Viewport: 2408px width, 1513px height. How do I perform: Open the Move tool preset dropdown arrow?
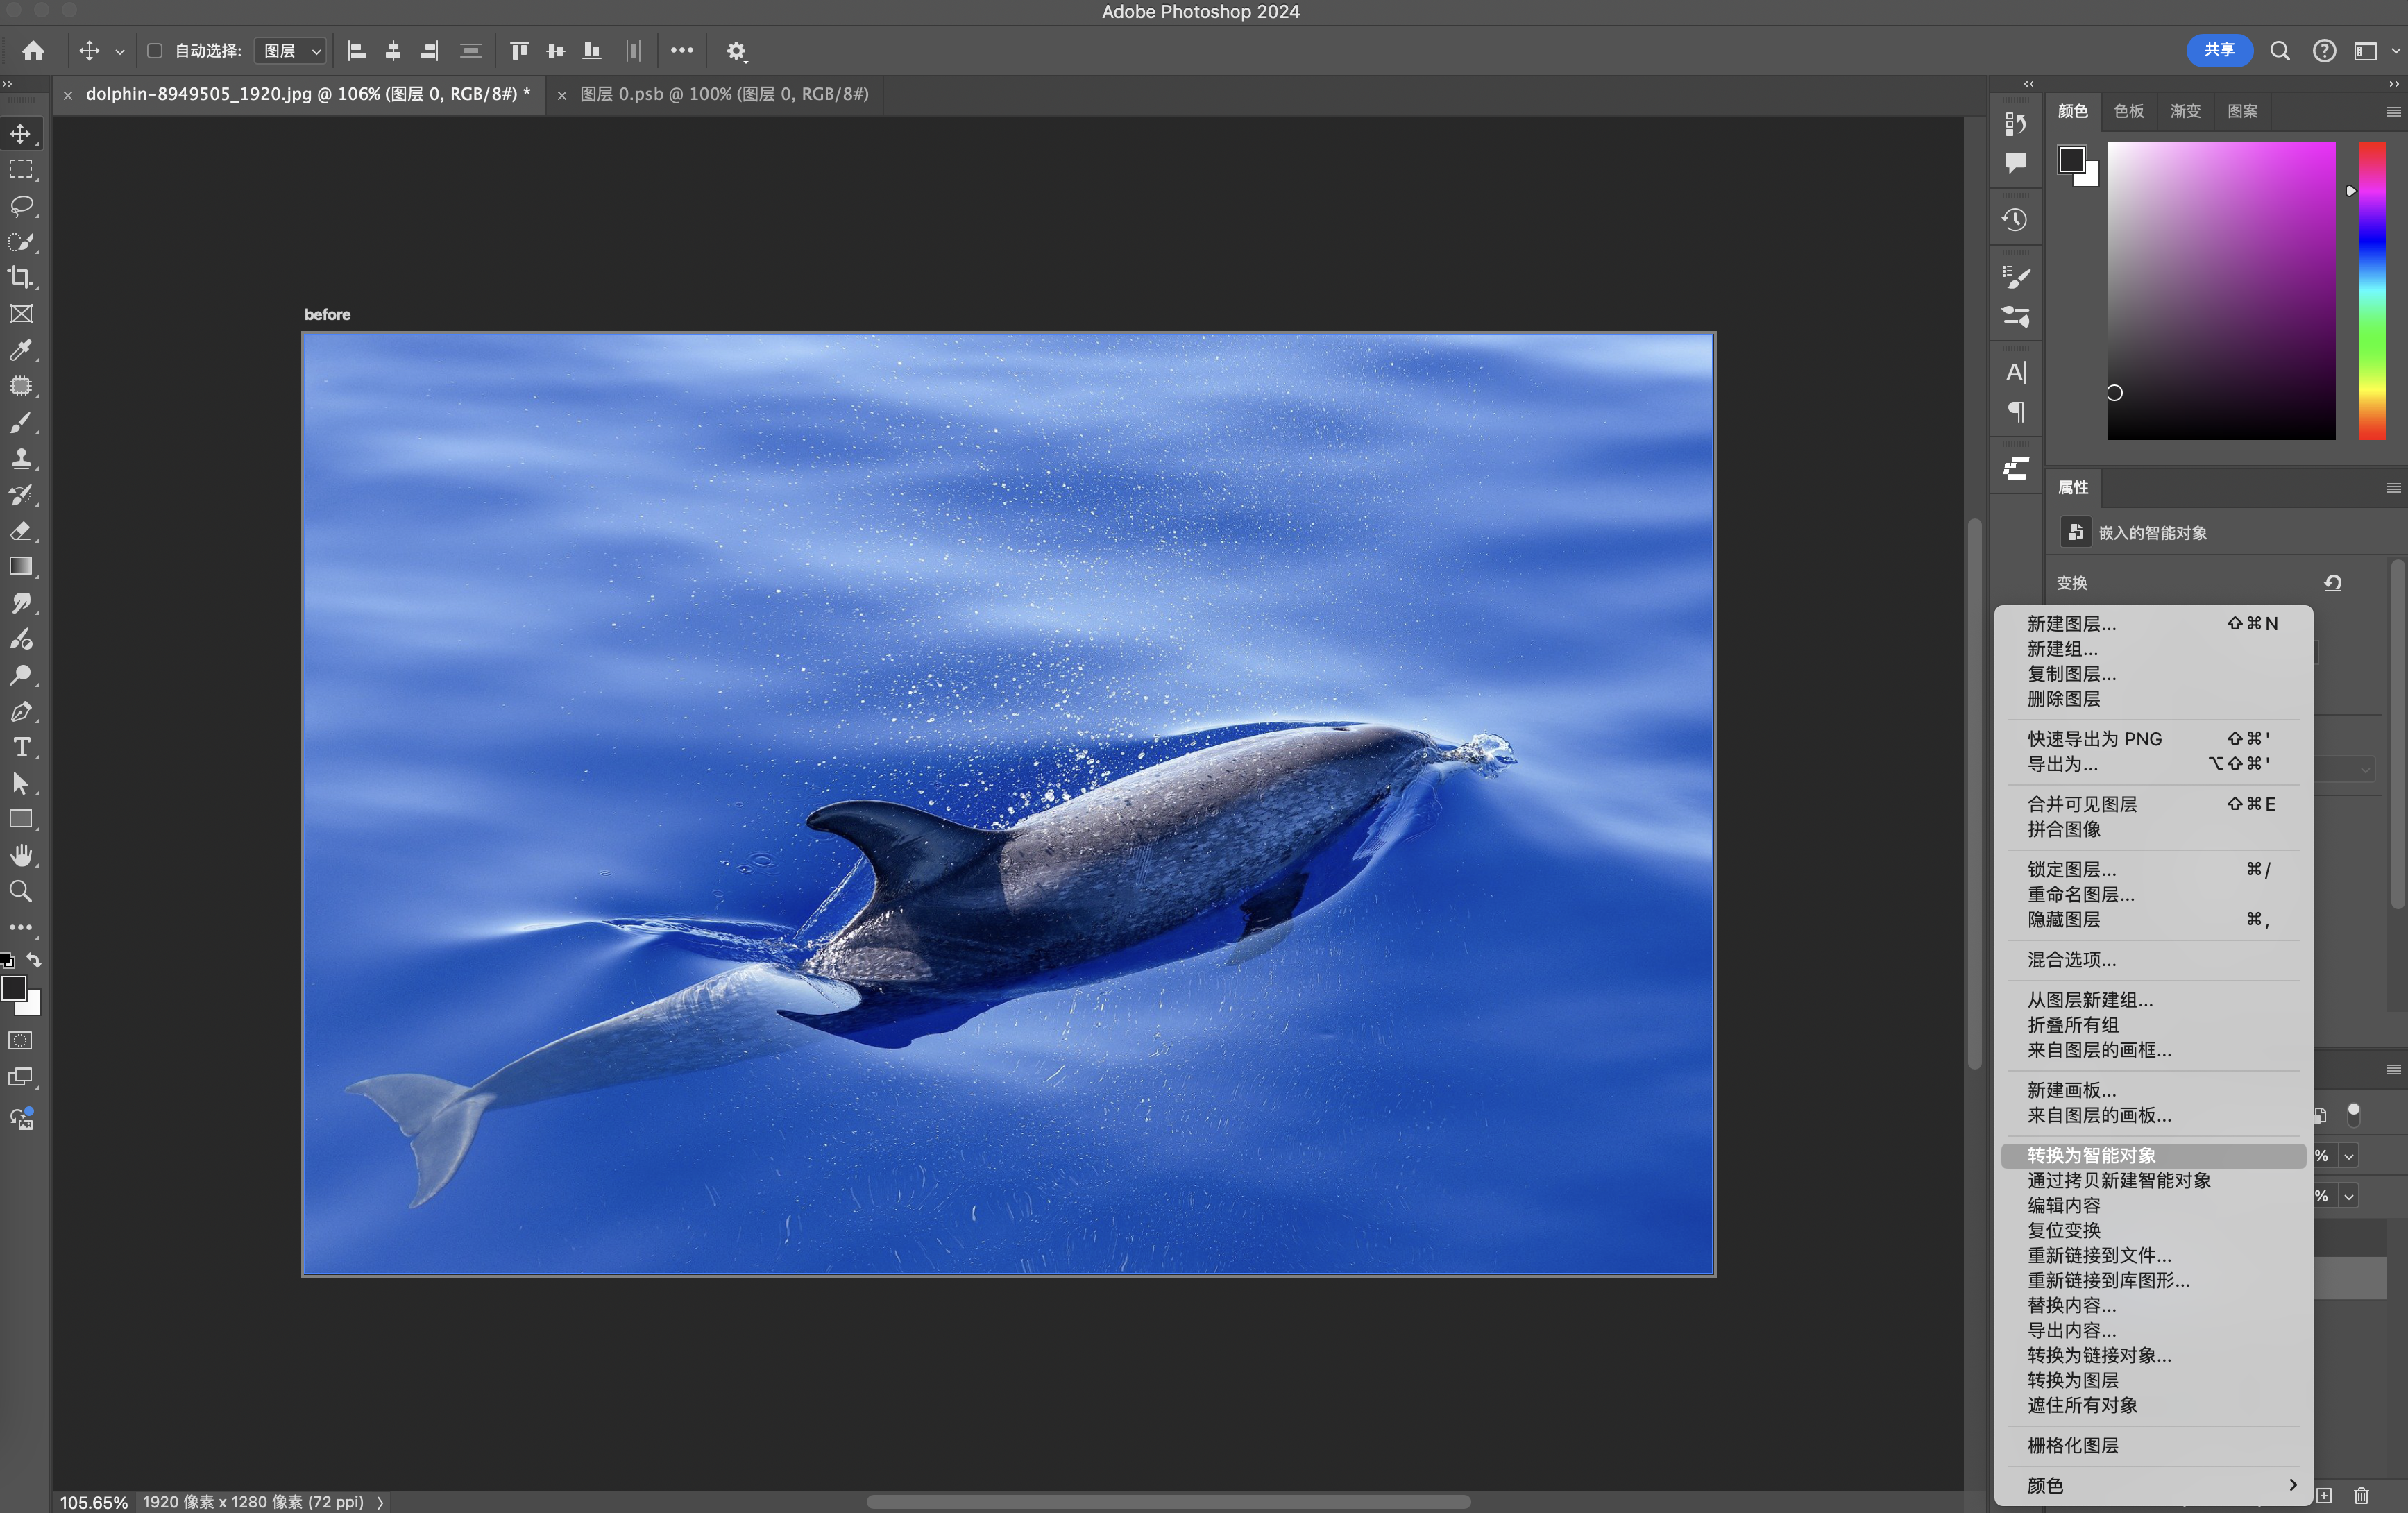(x=119, y=51)
